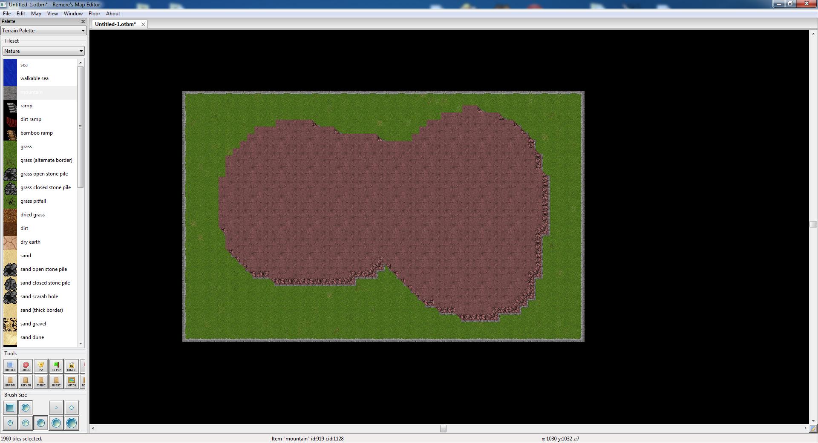Set the largest brush size

tap(72, 423)
